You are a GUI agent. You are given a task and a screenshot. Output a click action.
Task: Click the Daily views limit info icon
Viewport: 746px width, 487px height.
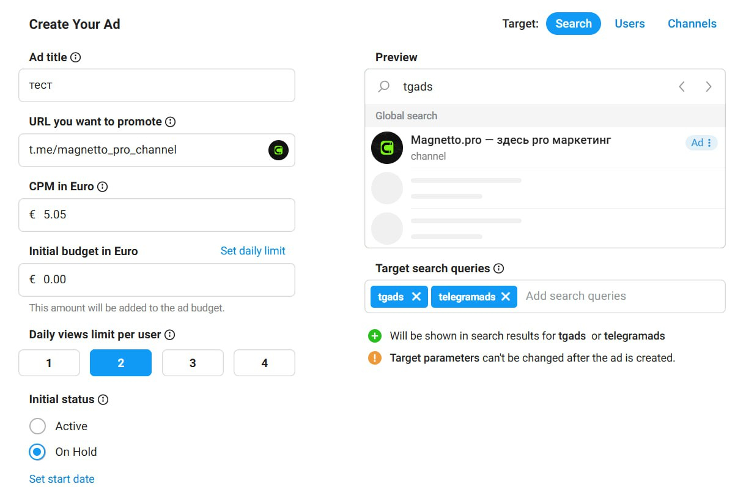(170, 335)
